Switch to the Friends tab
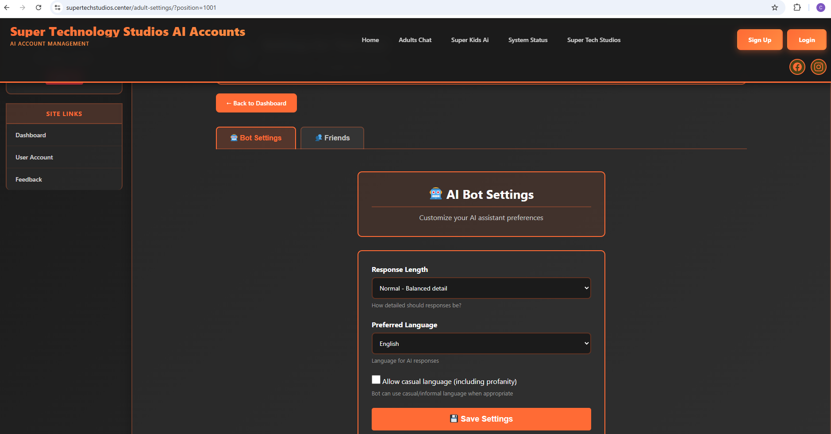The width and height of the screenshot is (831, 434). click(x=332, y=138)
